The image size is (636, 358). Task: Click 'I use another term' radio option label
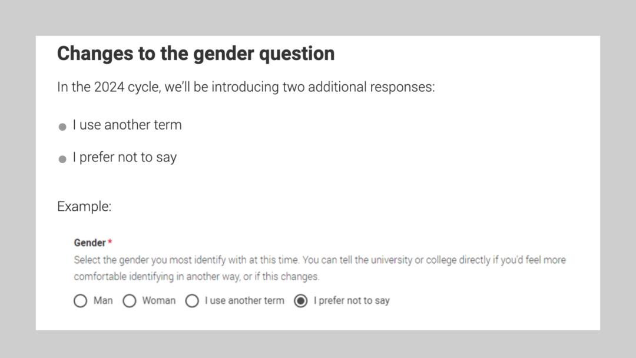(244, 300)
